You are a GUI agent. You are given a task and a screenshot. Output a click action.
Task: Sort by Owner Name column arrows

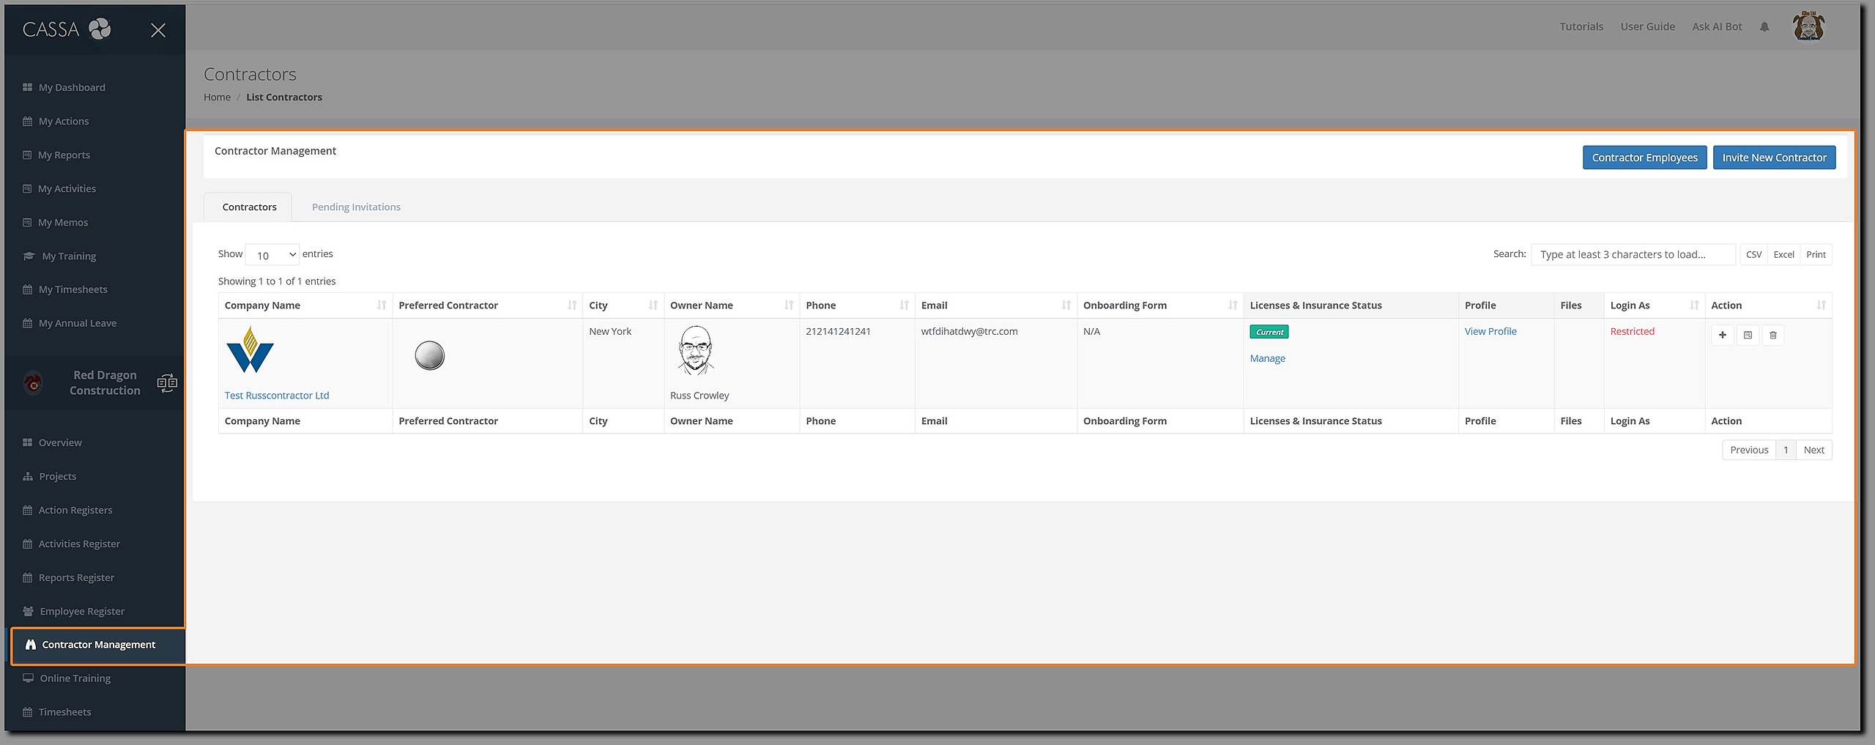[x=789, y=305]
